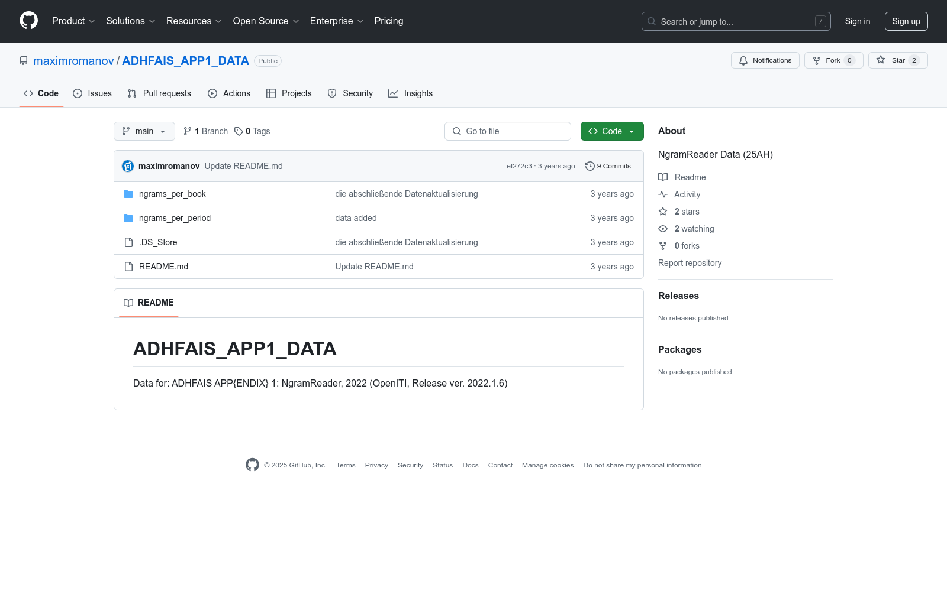947x591 pixels.
Task: Click the folder icon beside ngrams_per_book
Action: pos(128,194)
